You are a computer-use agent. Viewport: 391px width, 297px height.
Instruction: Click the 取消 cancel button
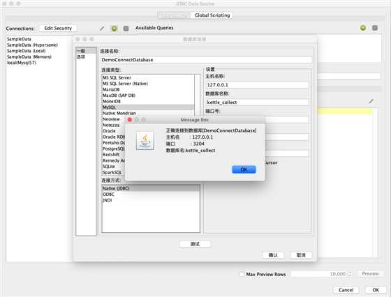click(x=301, y=255)
